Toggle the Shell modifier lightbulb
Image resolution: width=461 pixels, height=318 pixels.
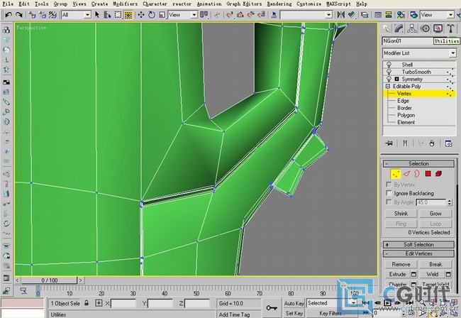[389, 65]
